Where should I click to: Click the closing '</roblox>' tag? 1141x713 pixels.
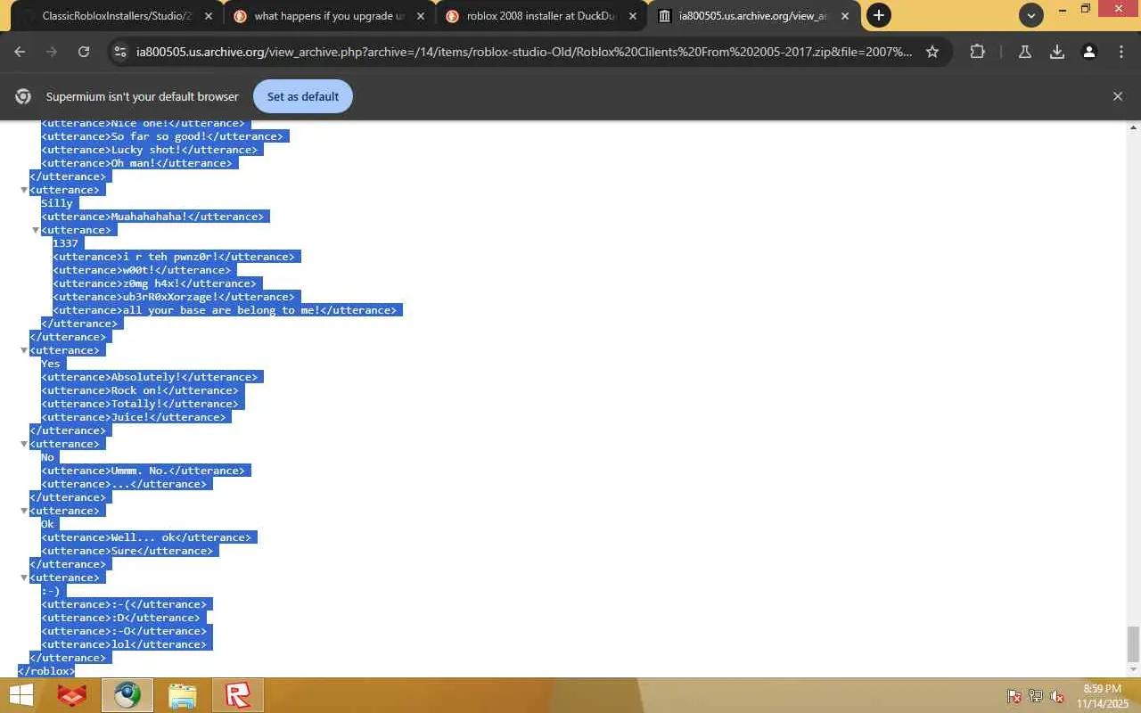[46, 671]
